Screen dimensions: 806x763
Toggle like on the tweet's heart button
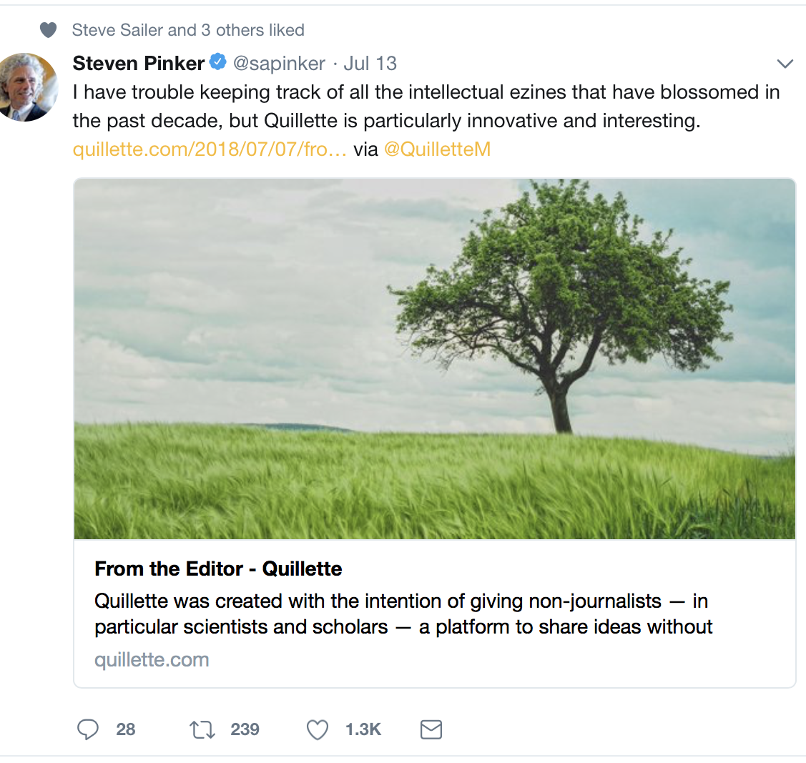click(316, 729)
